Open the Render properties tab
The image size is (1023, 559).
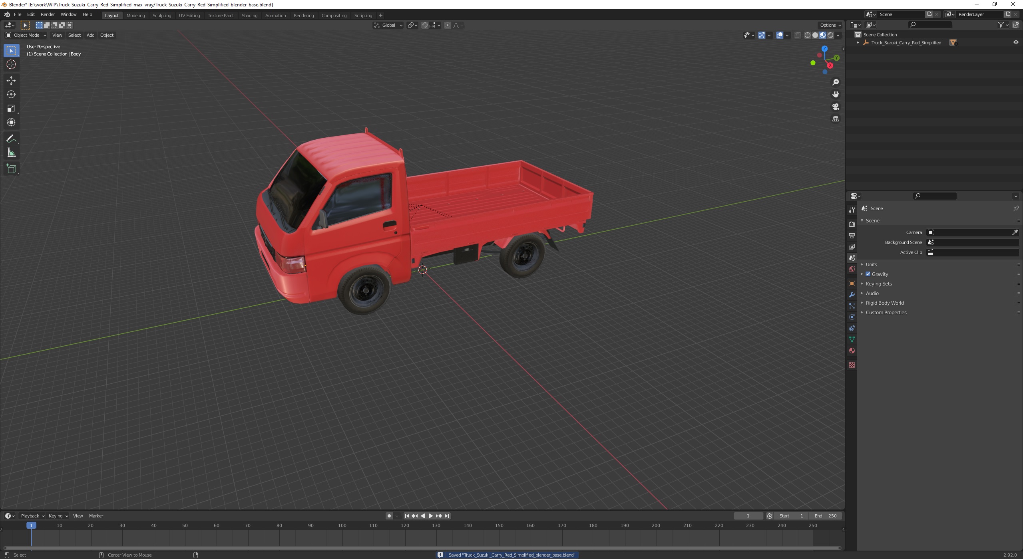click(852, 224)
